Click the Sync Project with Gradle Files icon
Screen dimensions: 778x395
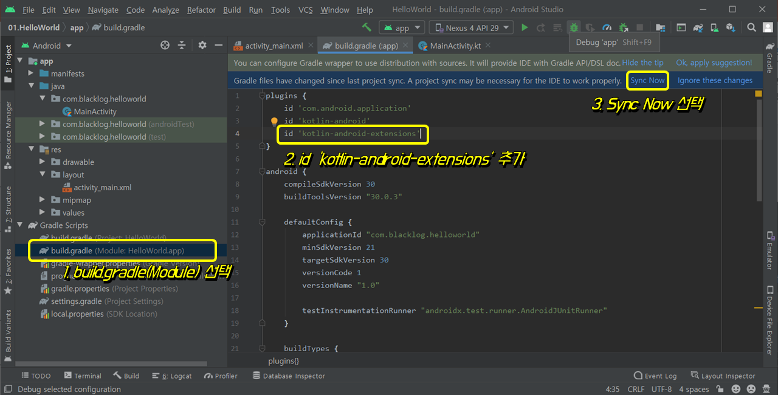pyautogui.click(x=698, y=27)
